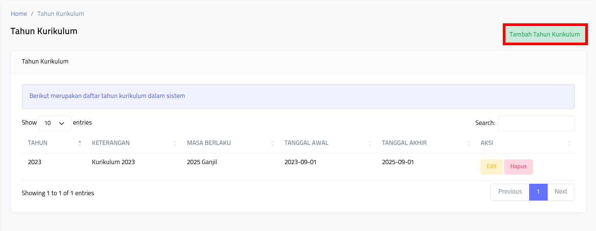
Task: Click sort arrows beside TANGGAL AKHIR
Action: point(468,143)
